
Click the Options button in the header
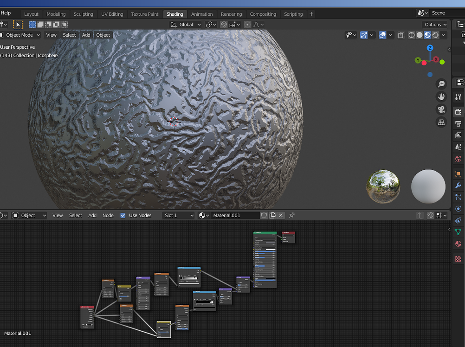tap(434, 24)
